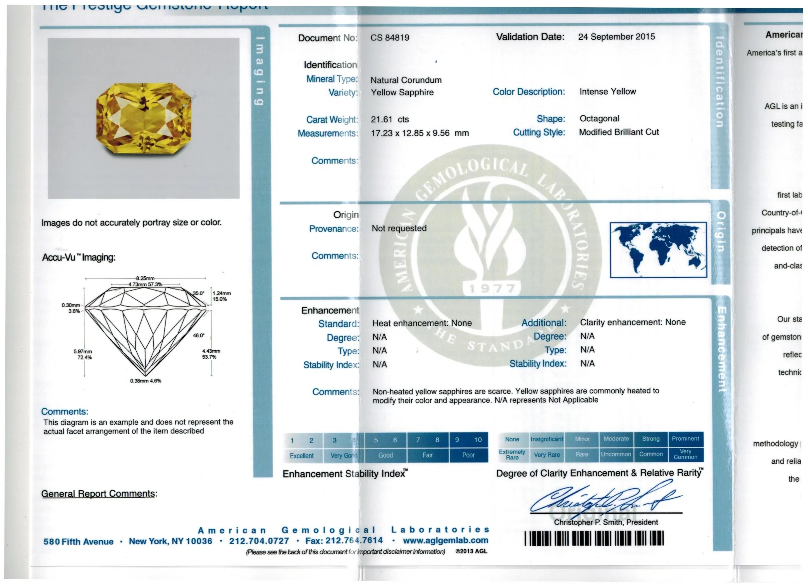
Task: Click validation date 24 September 2015
Action: point(616,36)
